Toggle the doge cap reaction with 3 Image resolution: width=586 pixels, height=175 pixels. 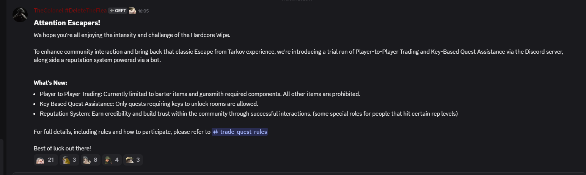[x=69, y=160]
